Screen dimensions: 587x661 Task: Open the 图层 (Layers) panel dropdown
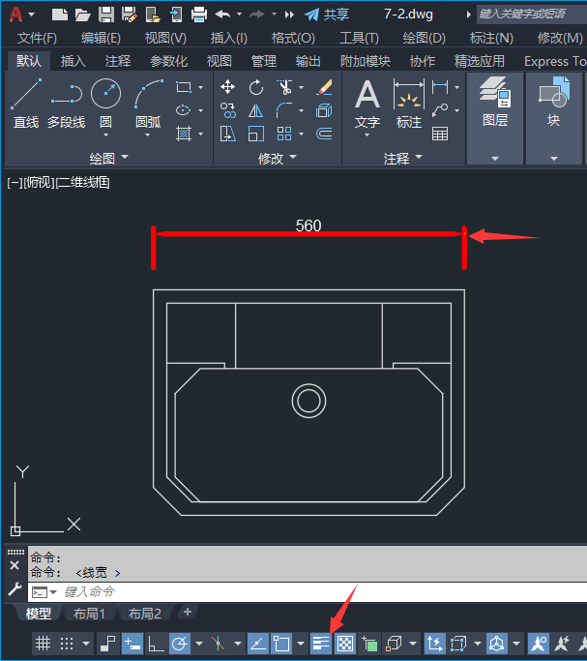pyautogui.click(x=495, y=158)
